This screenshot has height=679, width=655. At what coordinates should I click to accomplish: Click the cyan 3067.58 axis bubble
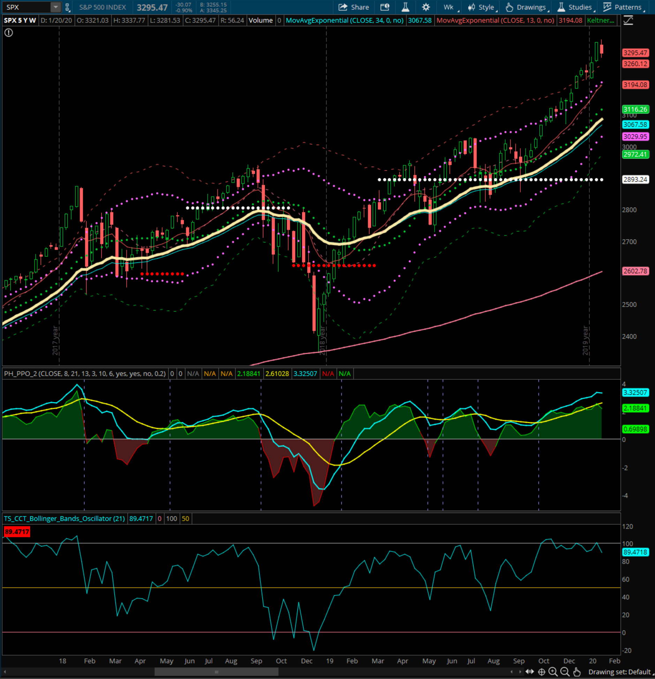pyautogui.click(x=635, y=125)
